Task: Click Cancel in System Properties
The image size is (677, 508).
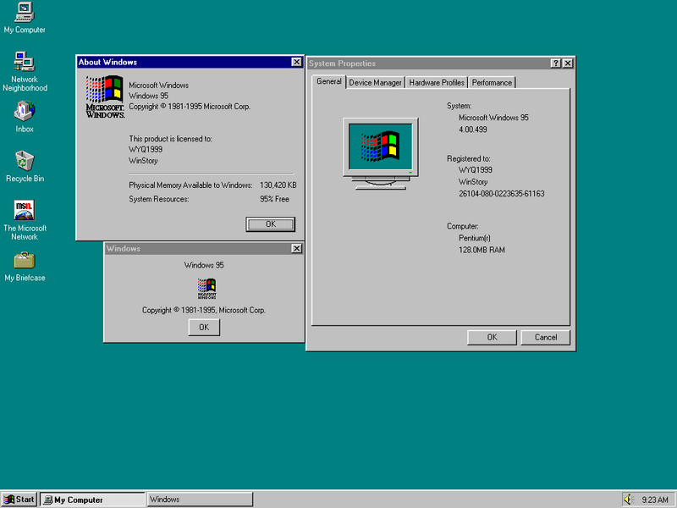Action: [x=545, y=337]
